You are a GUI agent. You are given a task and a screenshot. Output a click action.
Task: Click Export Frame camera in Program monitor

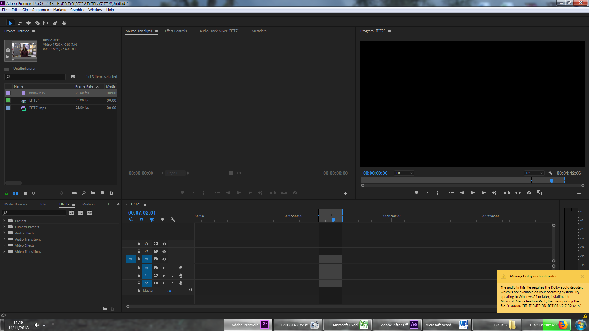pyautogui.click(x=529, y=193)
